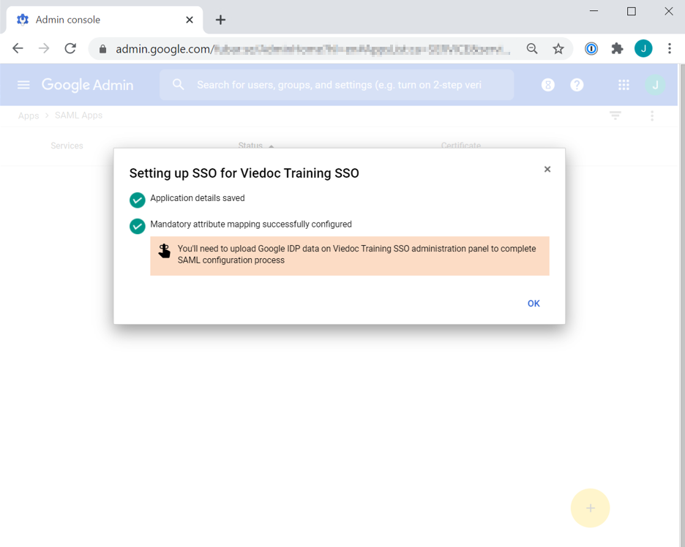Open the Google apps grid launcher
The height and width of the screenshot is (547, 685).
click(x=624, y=85)
